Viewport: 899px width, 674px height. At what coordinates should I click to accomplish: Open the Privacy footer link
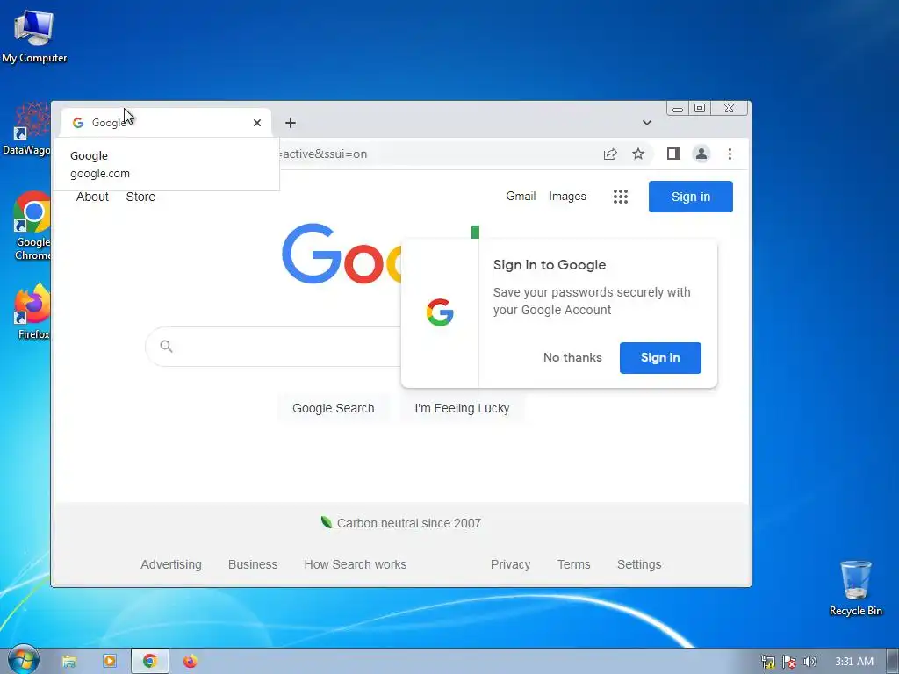point(510,564)
